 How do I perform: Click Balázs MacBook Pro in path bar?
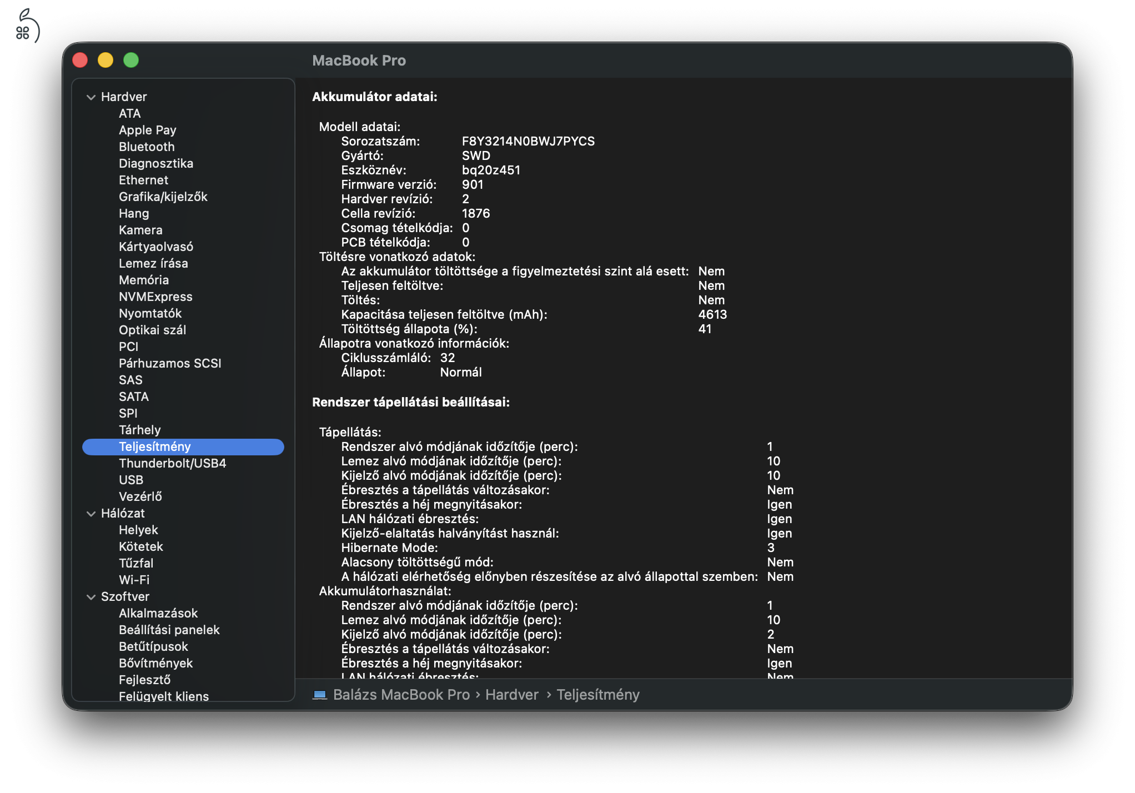coord(401,695)
